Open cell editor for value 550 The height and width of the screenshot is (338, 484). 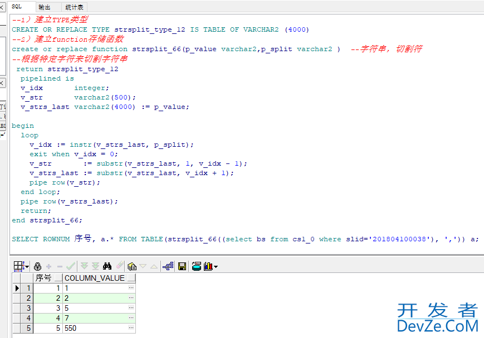[x=131, y=328]
